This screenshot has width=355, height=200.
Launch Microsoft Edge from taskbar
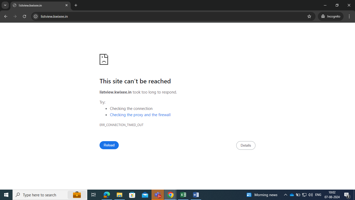pos(107,195)
